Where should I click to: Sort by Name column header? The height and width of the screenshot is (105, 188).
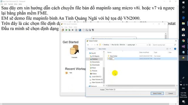[x=109, y=52]
